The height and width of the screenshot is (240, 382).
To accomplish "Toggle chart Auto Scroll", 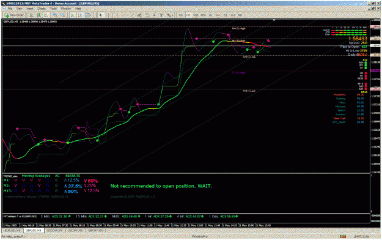I will [x=73, y=15].
